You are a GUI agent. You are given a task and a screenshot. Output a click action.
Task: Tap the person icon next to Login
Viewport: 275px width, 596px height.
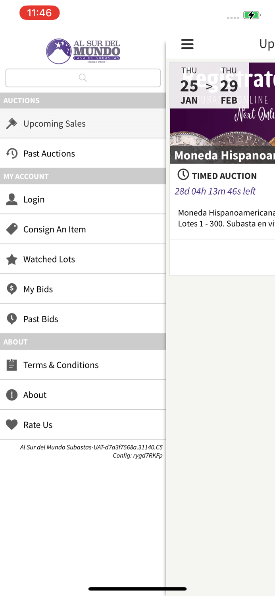12,199
